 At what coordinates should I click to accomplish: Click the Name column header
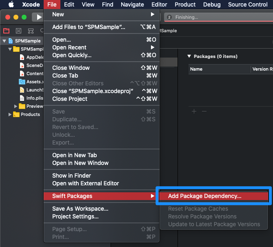tap(220, 69)
